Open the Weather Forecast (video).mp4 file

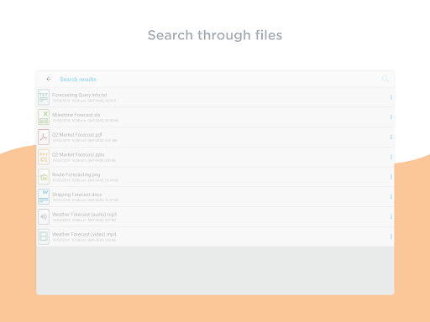point(215,236)
